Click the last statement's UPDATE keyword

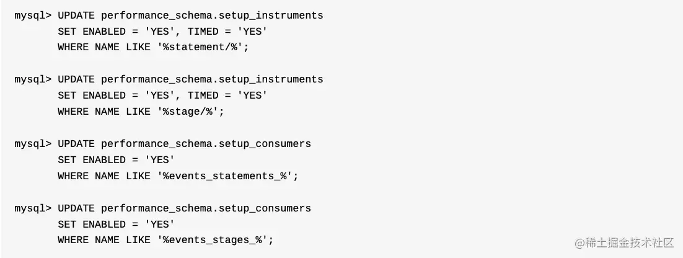pyautogui.click(x=76, y=208)
